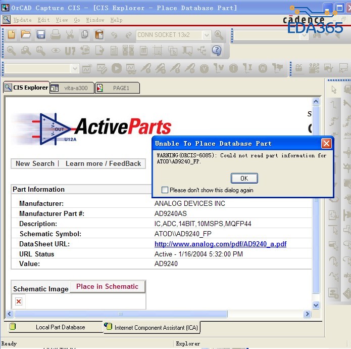351x349 pixels.
Task: Click the Select arrow tool in right palette
Action: (x=334, y=90)
